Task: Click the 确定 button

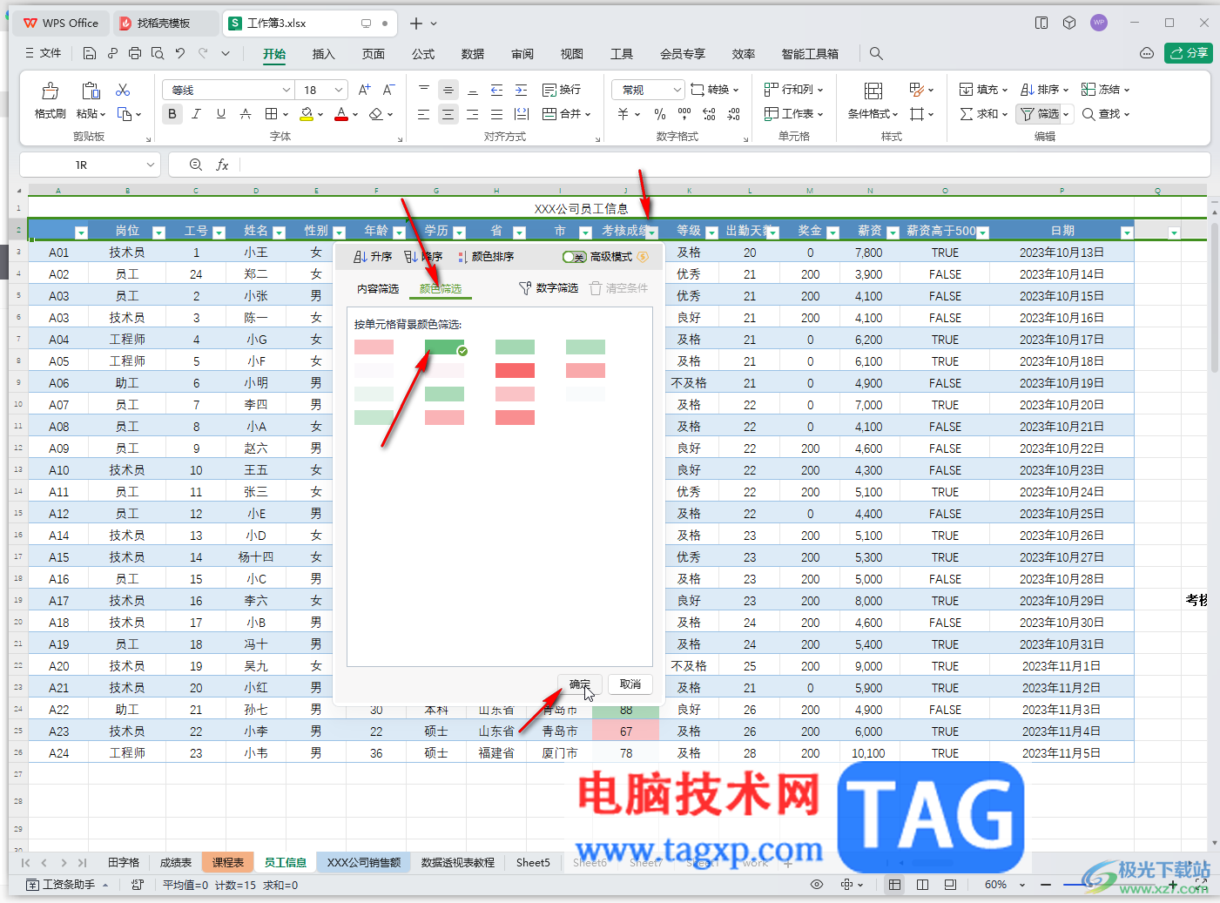Action: tap(580, 684)
